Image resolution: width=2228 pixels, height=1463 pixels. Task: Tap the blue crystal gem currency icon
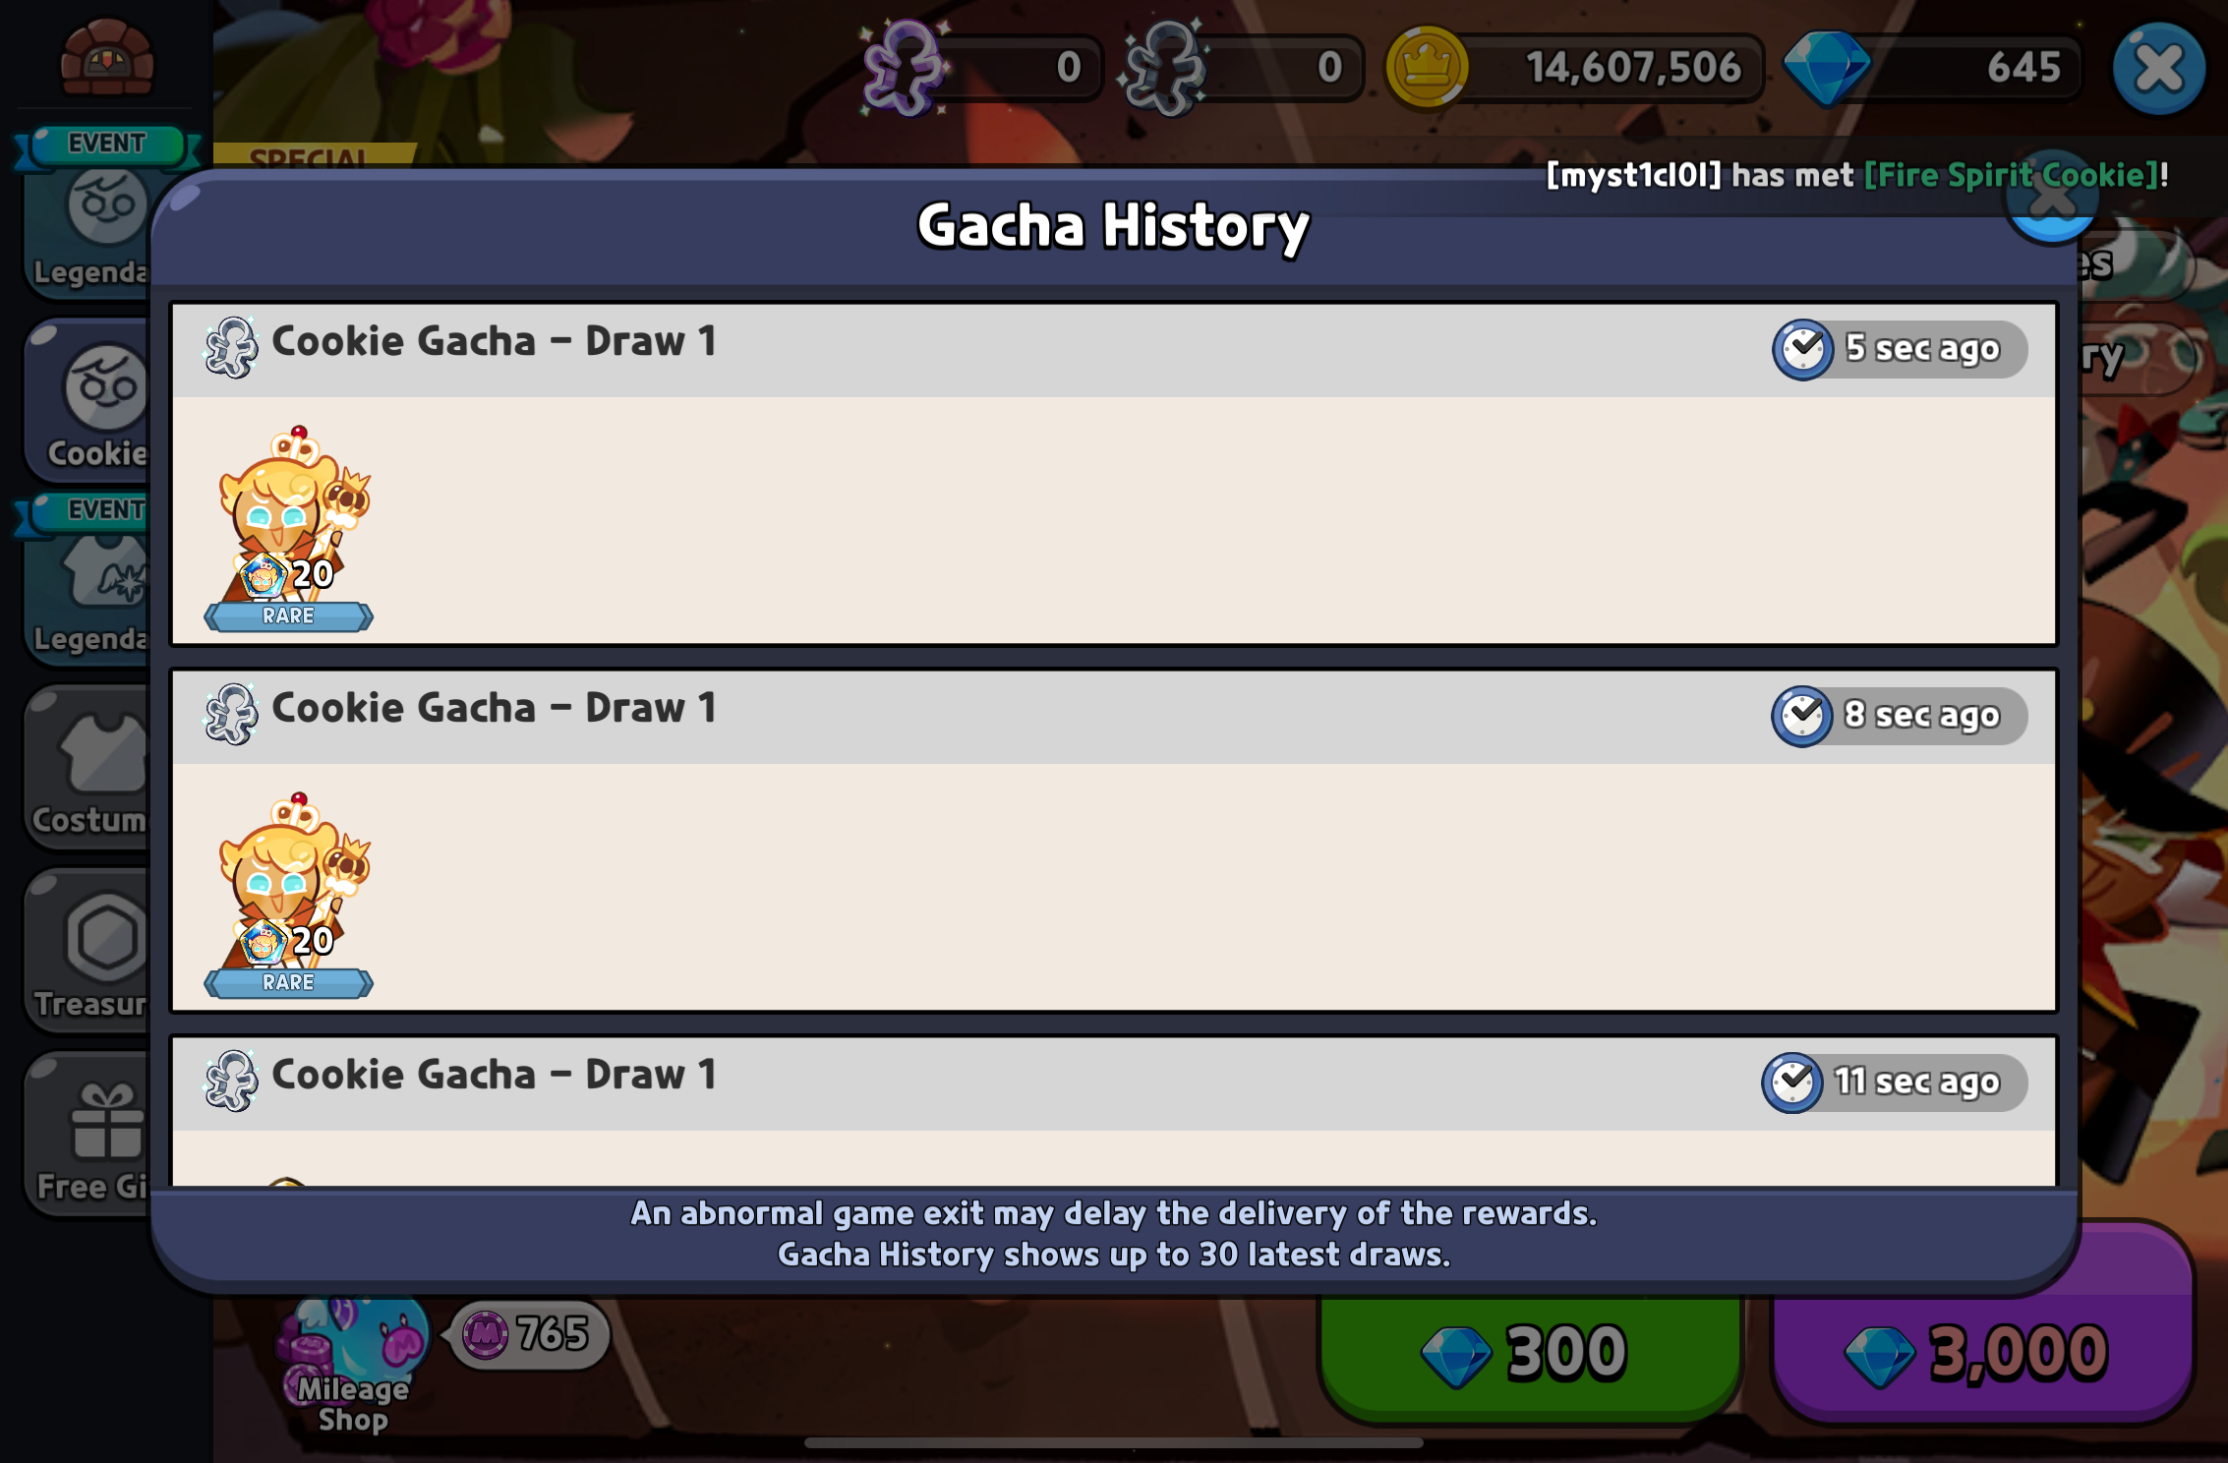point(1826,67)
